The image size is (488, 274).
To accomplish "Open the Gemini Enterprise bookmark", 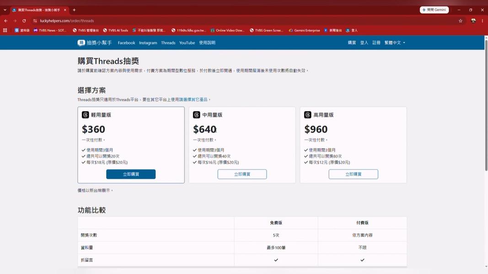I will [304, 30].
